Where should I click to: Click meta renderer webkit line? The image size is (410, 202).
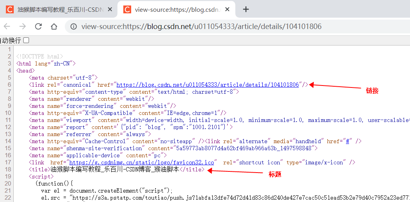[x=91, y=99]
